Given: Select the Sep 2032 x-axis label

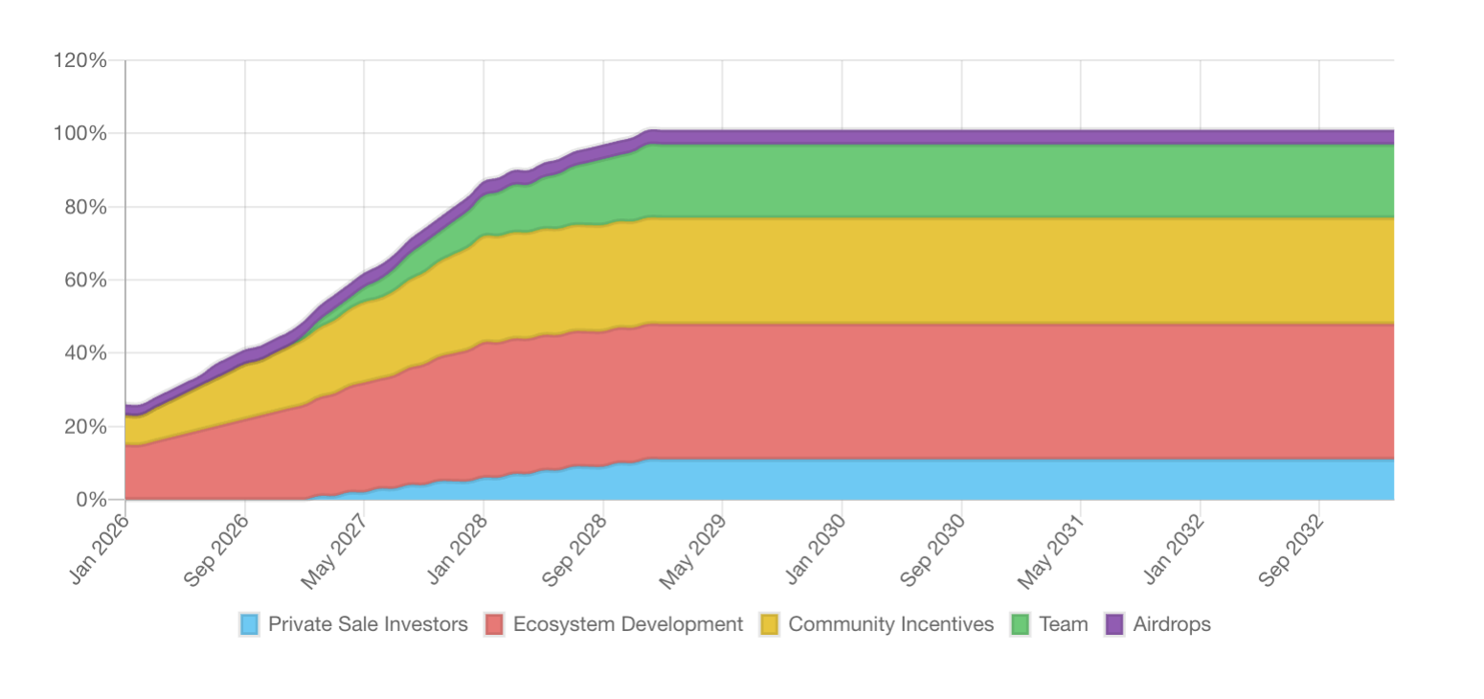Looking at the screenshot, I should (1293, 552).
